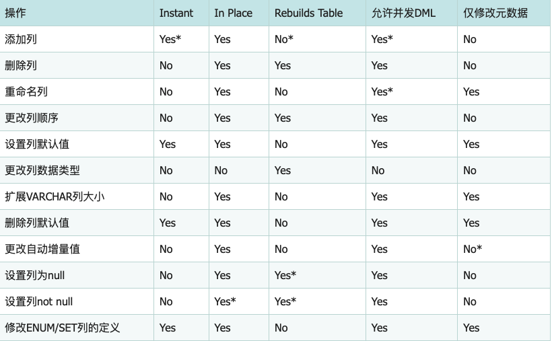This screenshot has height=341, width=552.
Task: Select the 重命名列 row label
Action: [x=26, y=91]
